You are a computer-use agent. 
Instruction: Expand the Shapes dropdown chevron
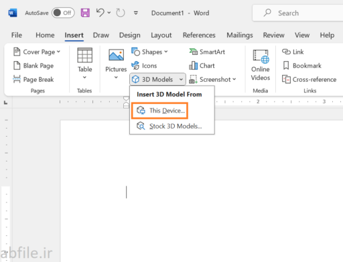[x=166, y=52]
